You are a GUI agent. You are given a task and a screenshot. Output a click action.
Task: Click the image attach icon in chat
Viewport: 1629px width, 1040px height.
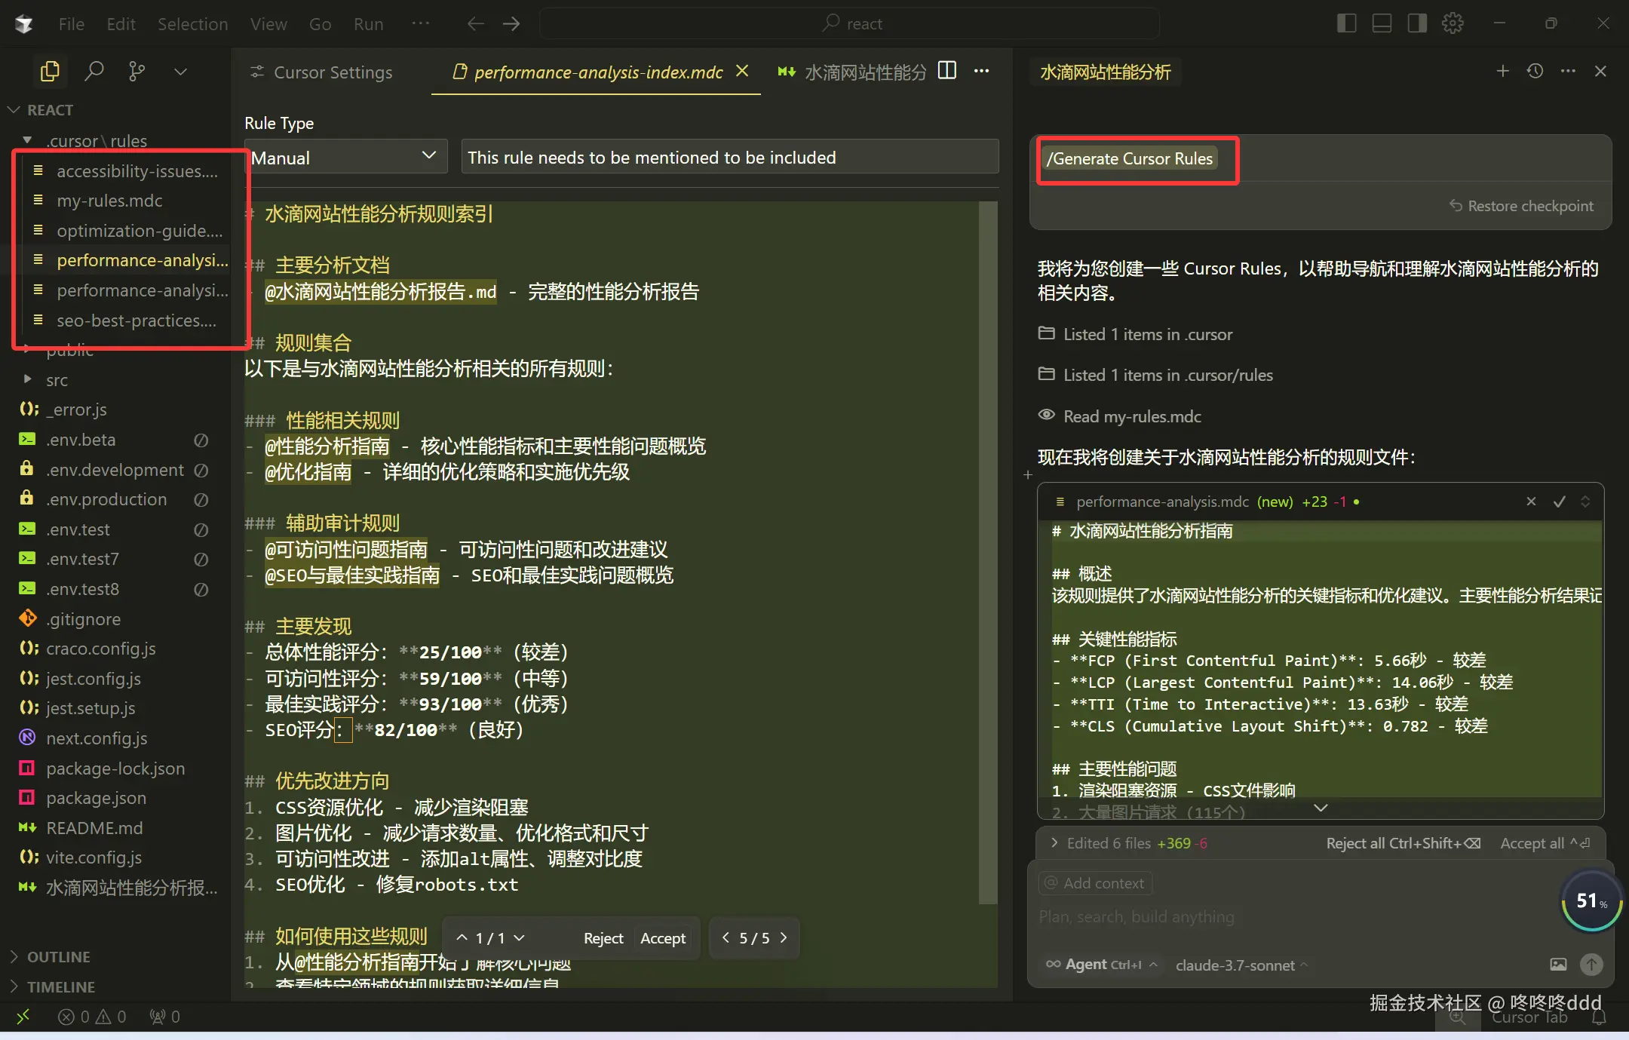1558,965
